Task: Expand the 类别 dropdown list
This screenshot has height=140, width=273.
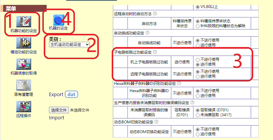Action: 69,44
